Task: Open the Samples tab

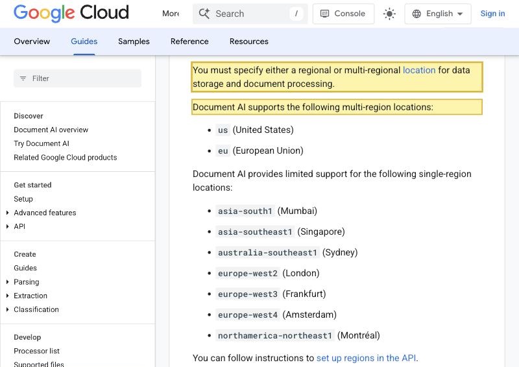Action: [134, 41]
